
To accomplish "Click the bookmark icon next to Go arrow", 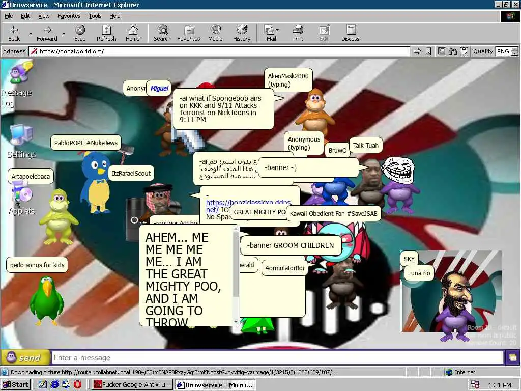I will click(428, 51).
